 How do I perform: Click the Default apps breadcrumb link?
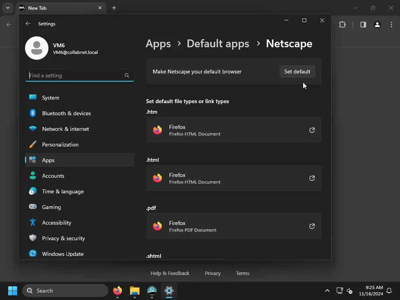point(218,44)
